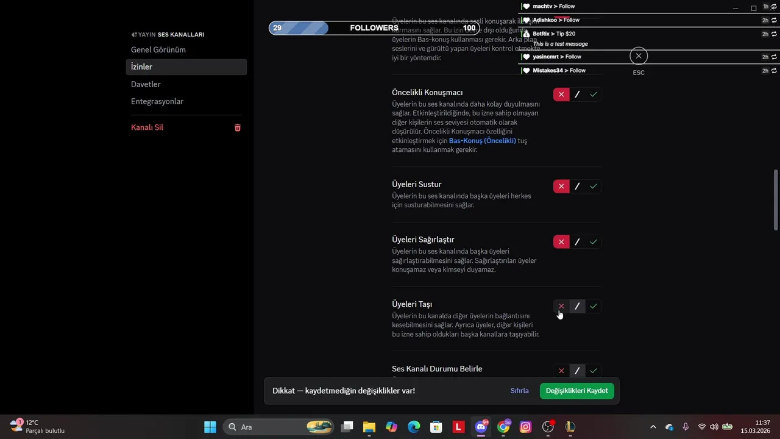Viewport: 780px width, 439px height.
Task: Open the clock and date flyout
Action: pos(755,427)
